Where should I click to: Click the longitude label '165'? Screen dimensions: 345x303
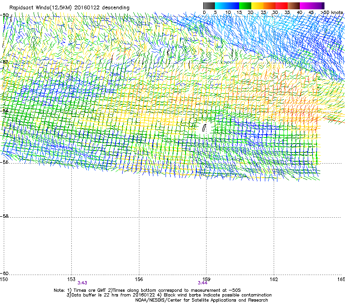click(341, 279)
